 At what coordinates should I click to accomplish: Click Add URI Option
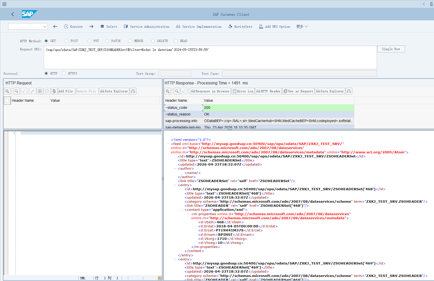(275, 26)
